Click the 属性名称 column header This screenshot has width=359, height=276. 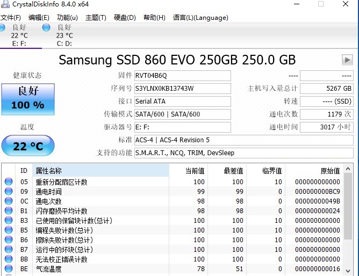coord(100,171)
